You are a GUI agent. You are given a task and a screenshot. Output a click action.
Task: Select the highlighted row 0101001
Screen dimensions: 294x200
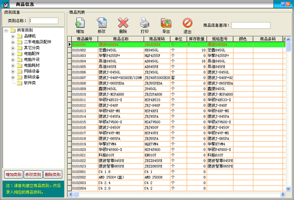pyautogui.click(x=176, y=44)
